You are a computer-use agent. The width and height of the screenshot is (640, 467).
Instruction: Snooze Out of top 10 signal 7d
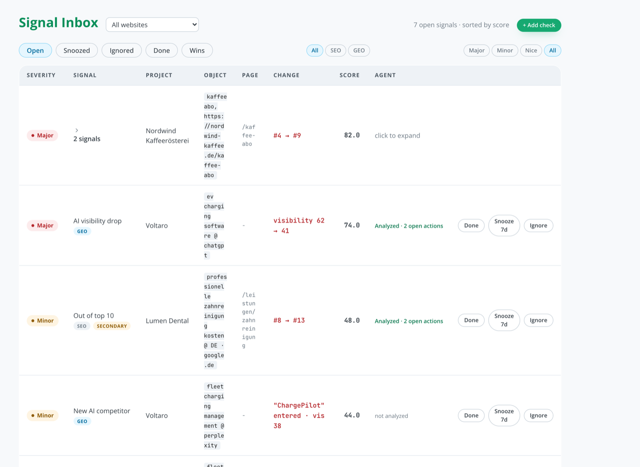[504, 320]
